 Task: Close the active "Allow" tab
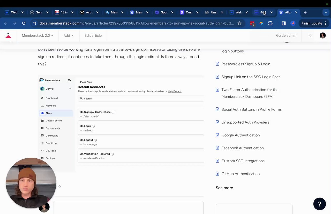tap(296, 12)
